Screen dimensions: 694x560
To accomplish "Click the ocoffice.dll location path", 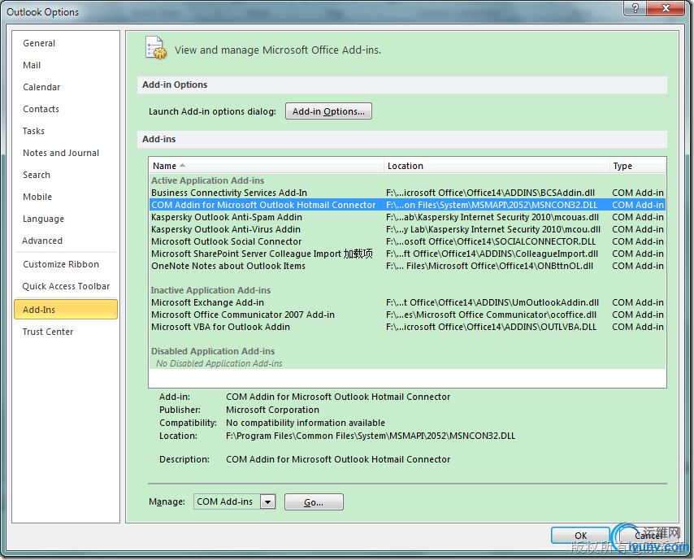I will point(492,315).
